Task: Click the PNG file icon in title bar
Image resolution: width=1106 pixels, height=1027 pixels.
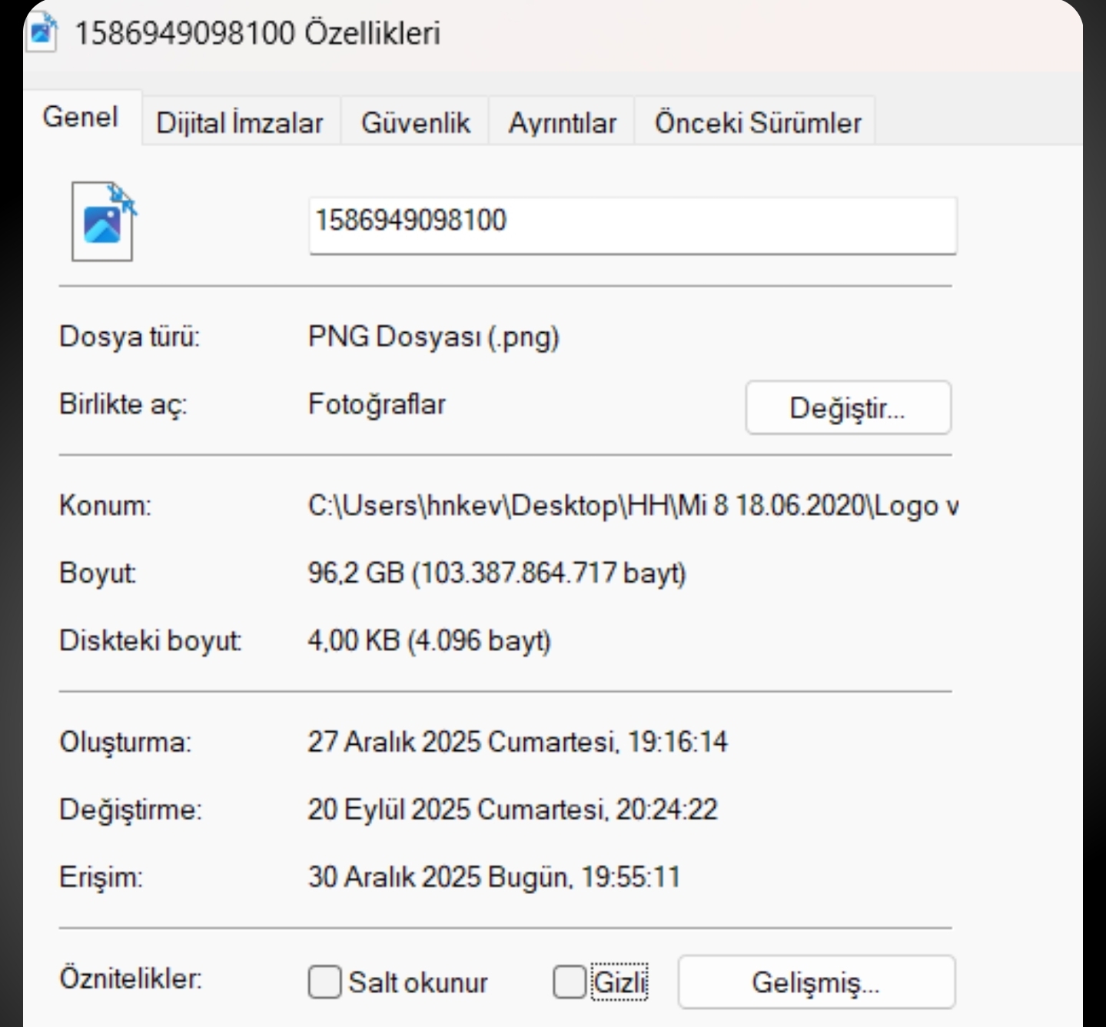Action: click(x=41, y=32)
